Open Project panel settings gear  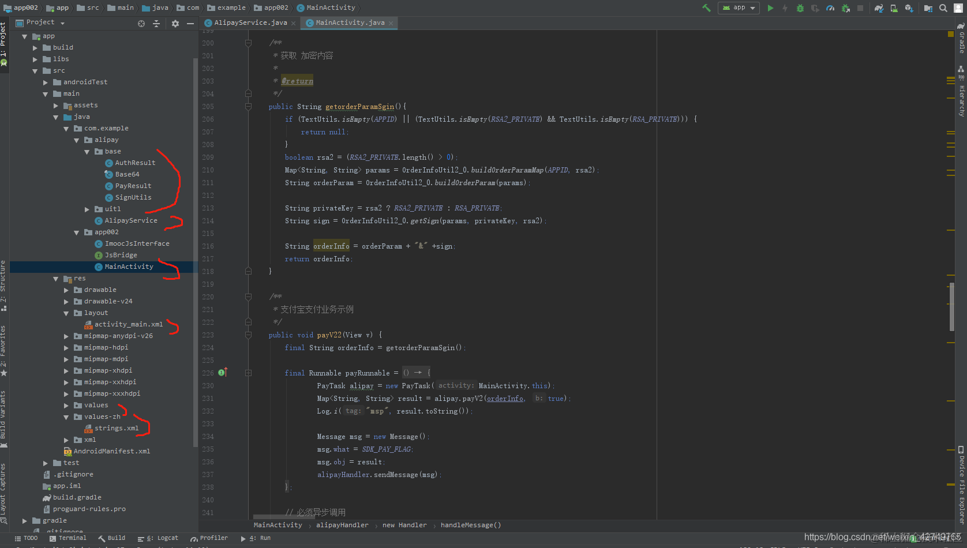tap(175, 24)
